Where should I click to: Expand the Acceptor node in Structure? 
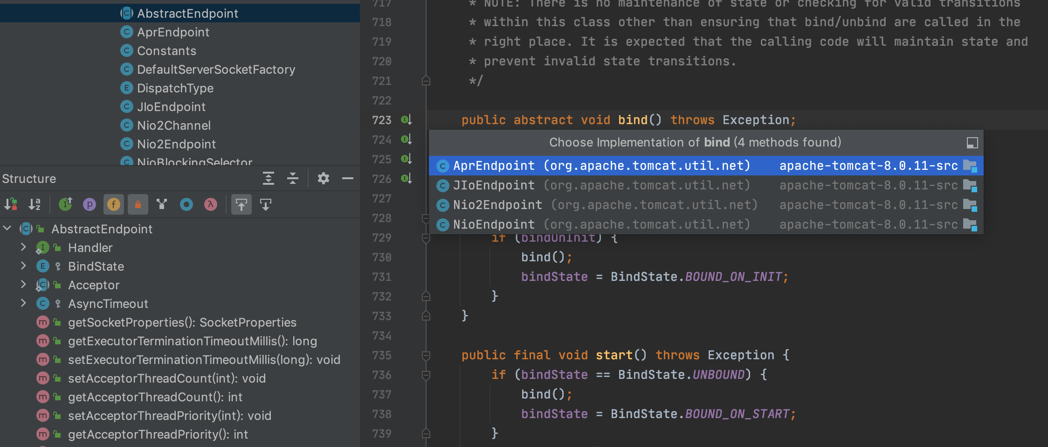click(x=23, y=285)
